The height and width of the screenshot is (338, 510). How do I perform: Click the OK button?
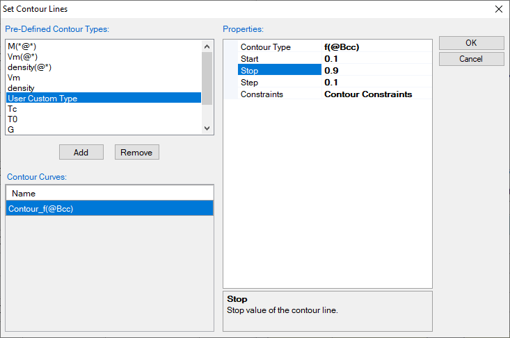471,43
